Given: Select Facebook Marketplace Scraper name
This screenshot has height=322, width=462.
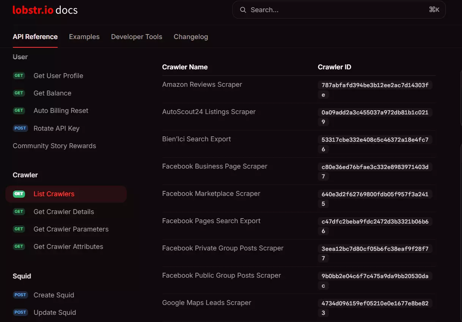Looking at the screenshot, I should click(211, 194).
